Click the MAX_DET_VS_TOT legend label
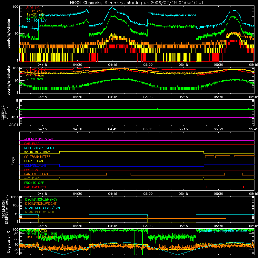Image resolution: width=258 pixels, height=258 pixels. (40, 237)
